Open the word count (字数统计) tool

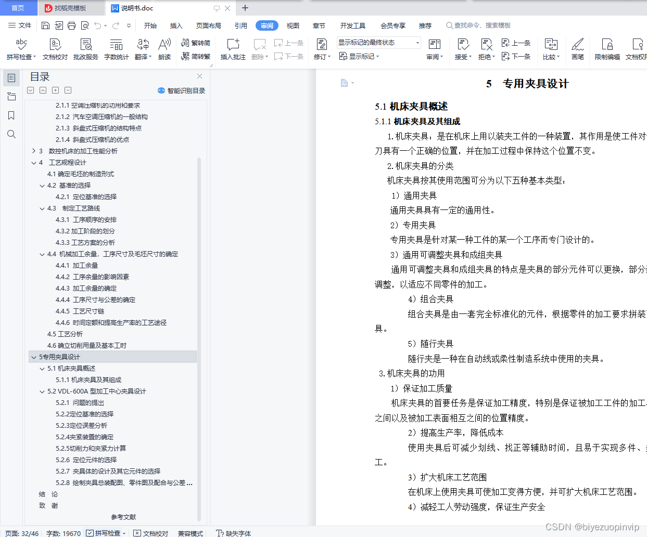tap(117, 49)
